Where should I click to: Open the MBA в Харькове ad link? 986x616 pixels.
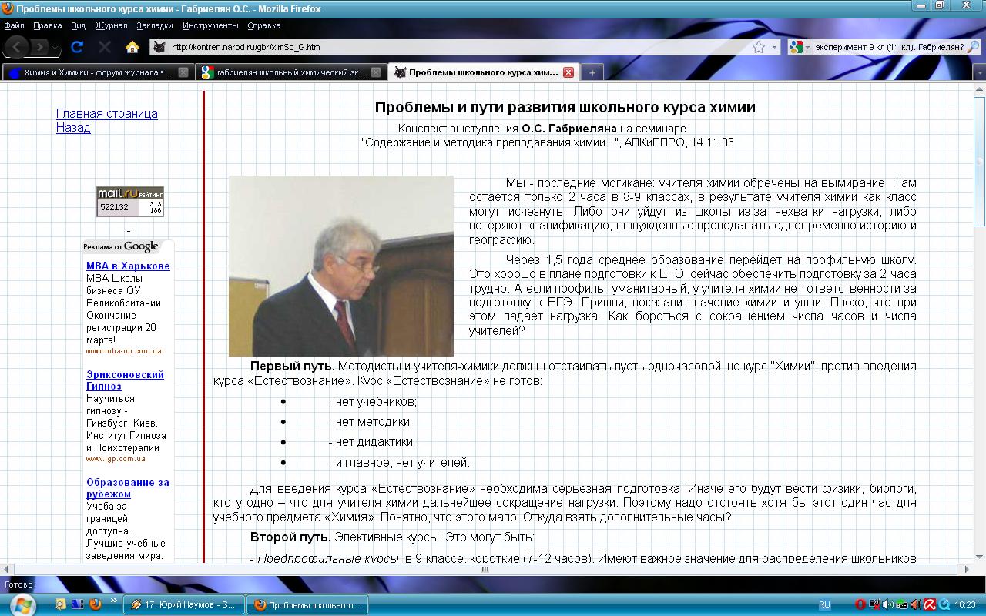pos(128,266)
